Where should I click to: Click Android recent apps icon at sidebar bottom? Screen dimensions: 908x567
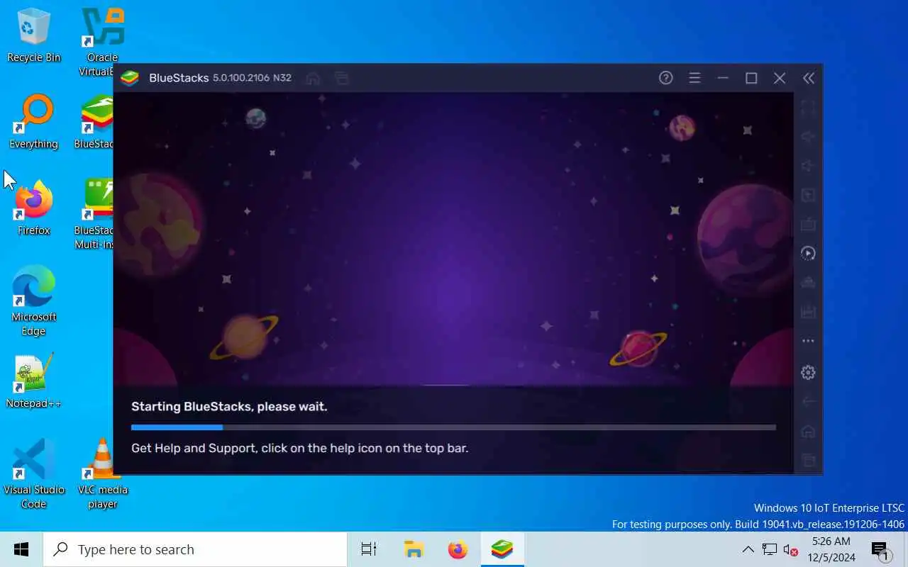pos(808,461)
